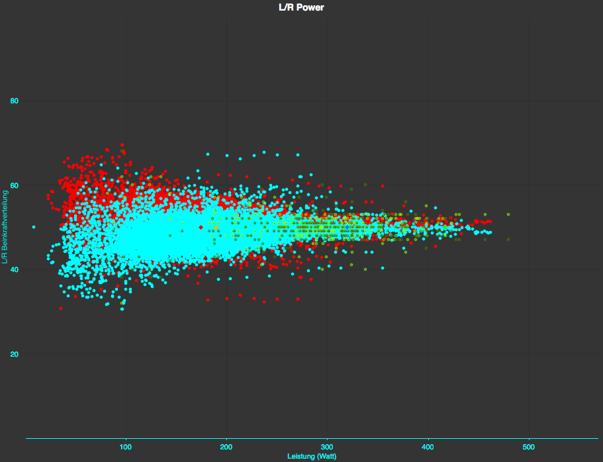Select the green diamond marker past 400 watts
The height and width of the screenshot is (462, 603).
coord(445,227)
